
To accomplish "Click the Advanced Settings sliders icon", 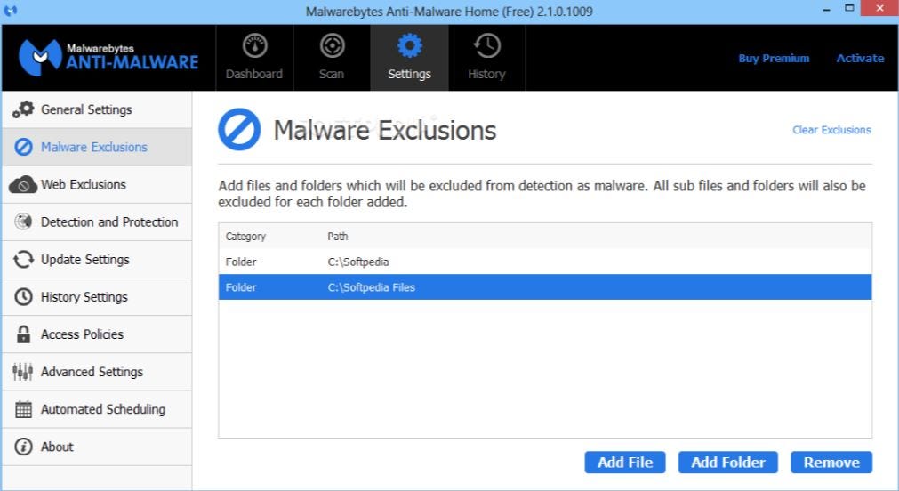I will click(x=23, y=372).
